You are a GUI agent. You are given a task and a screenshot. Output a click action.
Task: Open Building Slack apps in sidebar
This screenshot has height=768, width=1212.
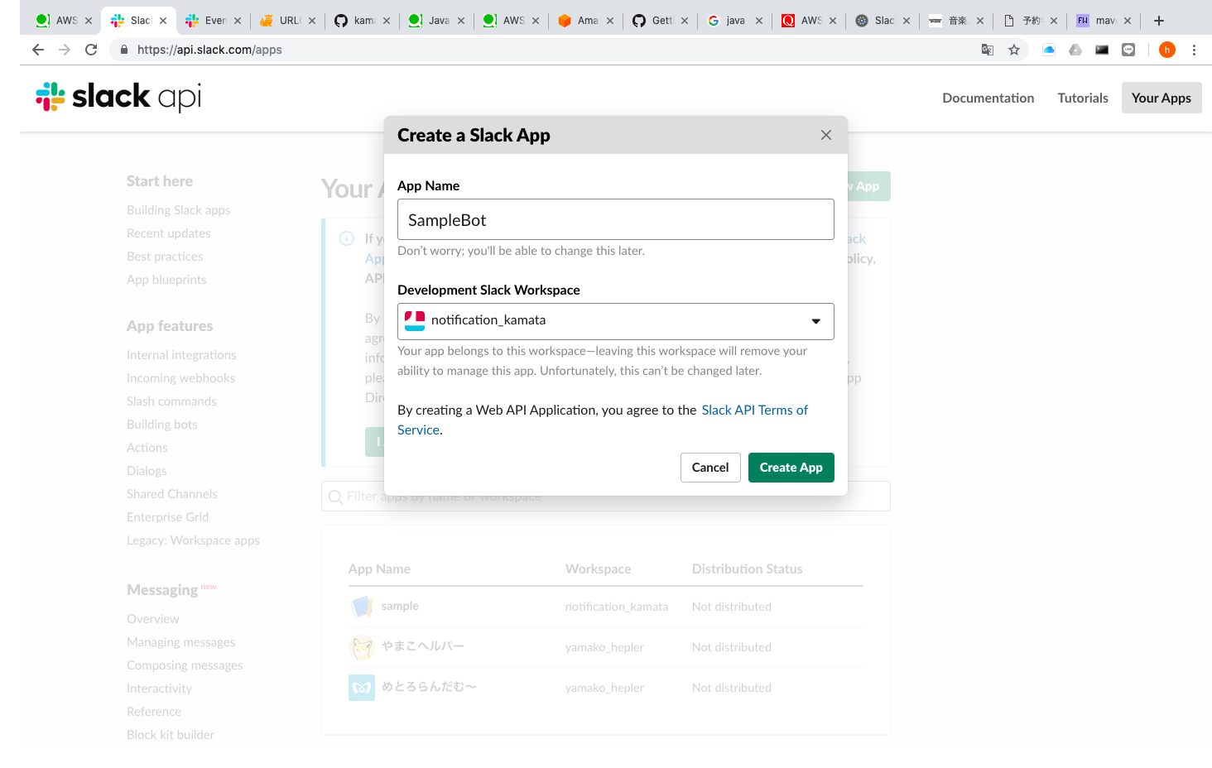point(178,210)
